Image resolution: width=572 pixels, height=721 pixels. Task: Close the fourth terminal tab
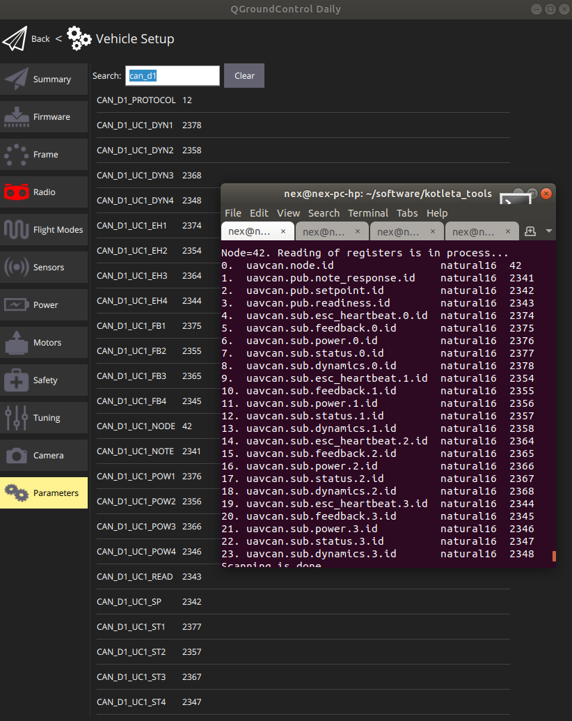tap(508, 231)
